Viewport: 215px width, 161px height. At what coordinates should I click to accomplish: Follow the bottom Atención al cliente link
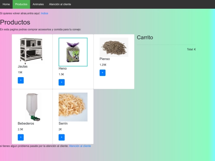tap(80, 146)
